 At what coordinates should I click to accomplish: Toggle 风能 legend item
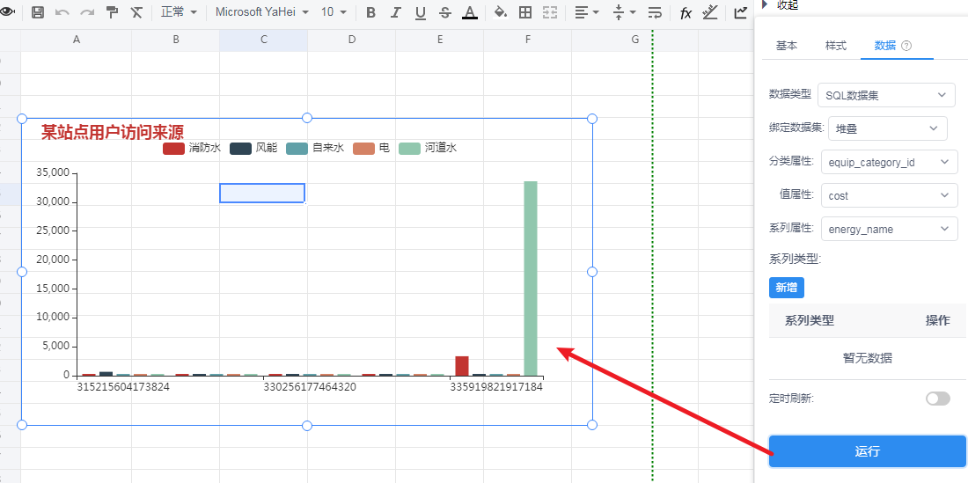pyautogui.click(x=253, y=148)
